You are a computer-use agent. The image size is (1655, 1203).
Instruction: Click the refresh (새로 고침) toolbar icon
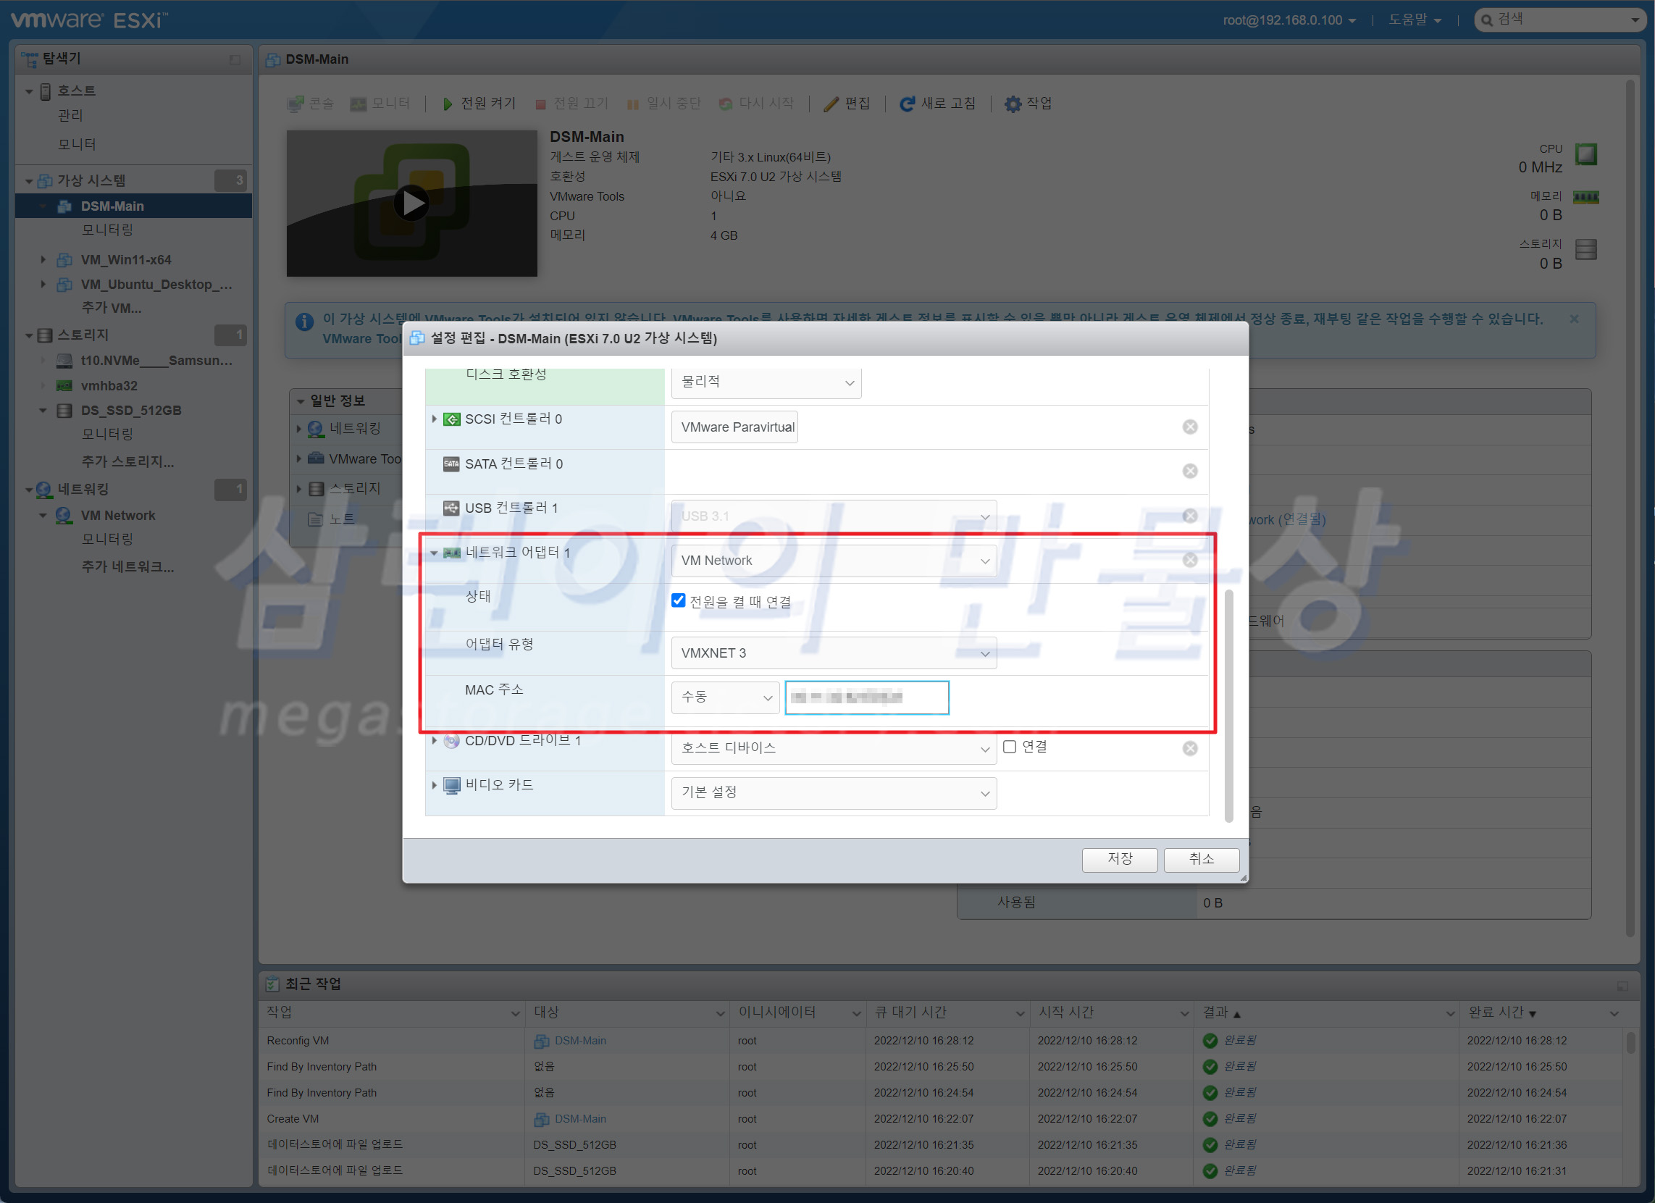click(907, 104)
